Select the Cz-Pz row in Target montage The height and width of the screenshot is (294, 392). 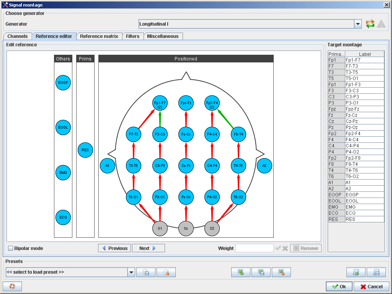(x=364, y=121)
